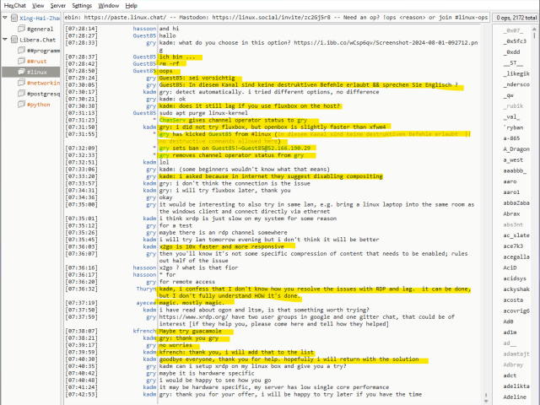Click the Libera.Chat server icon

coord(14,40)
